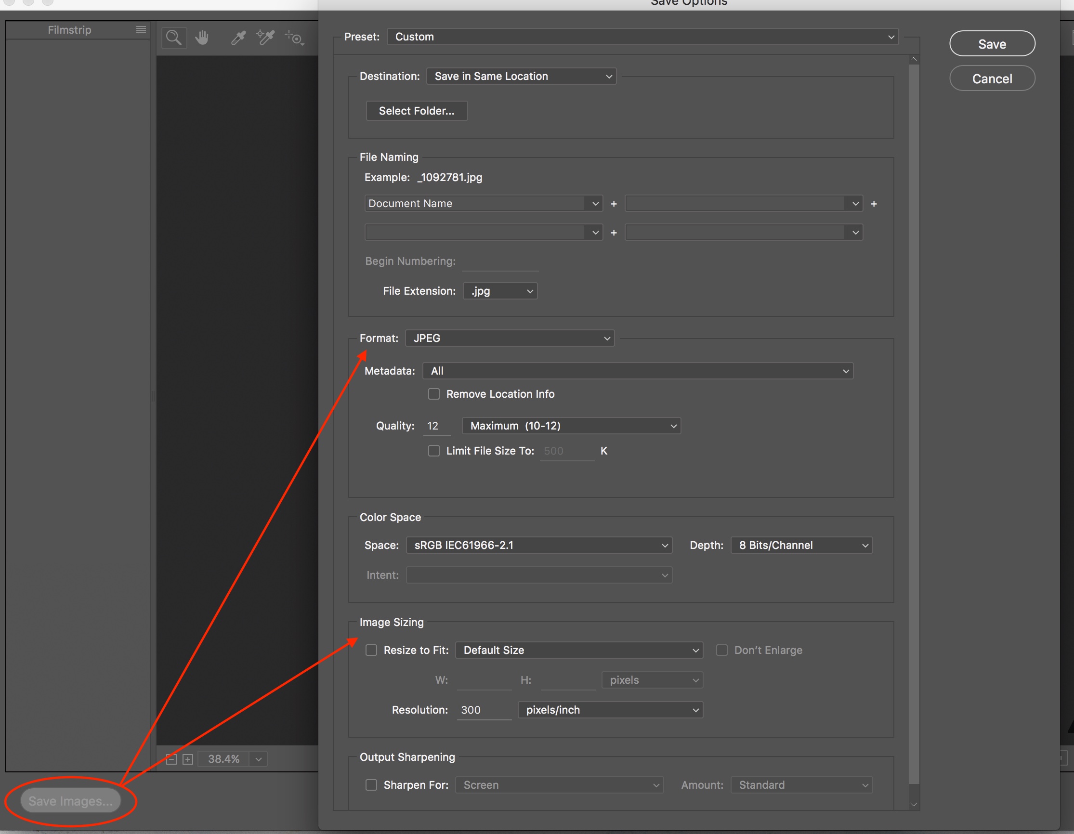This screenshot has width=1074, height=834.
Task: Click the Save button
Action: coord(992,43)
